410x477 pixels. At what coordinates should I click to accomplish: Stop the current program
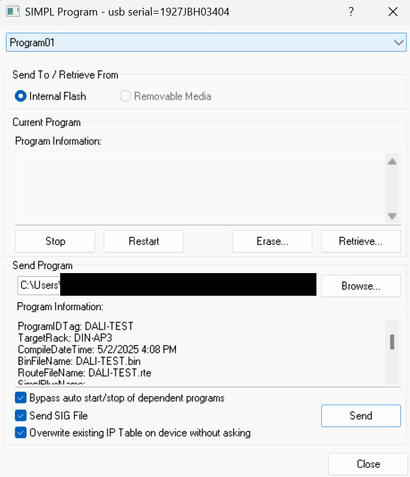tap(55, 241)
